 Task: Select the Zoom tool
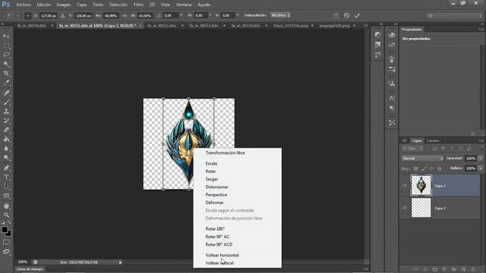pyautogui.click(x=6, y=215)
